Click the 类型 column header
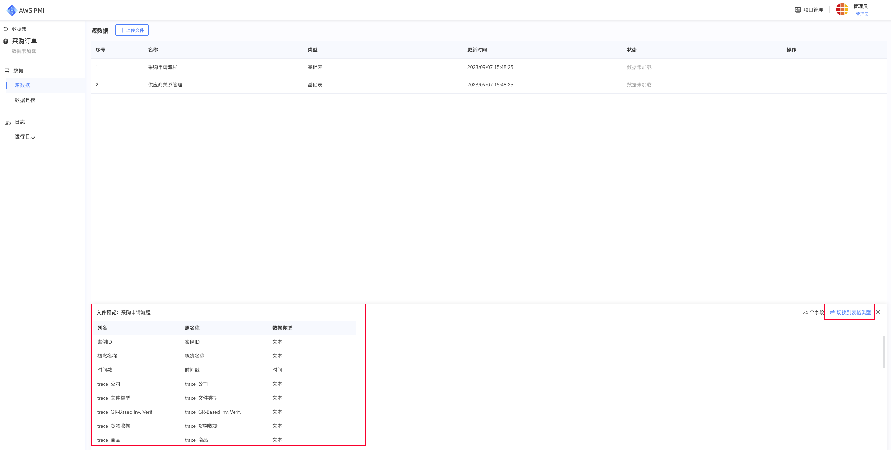Image resolution: width=891 pixels, height=450 pixels. [x=313, y=50]
